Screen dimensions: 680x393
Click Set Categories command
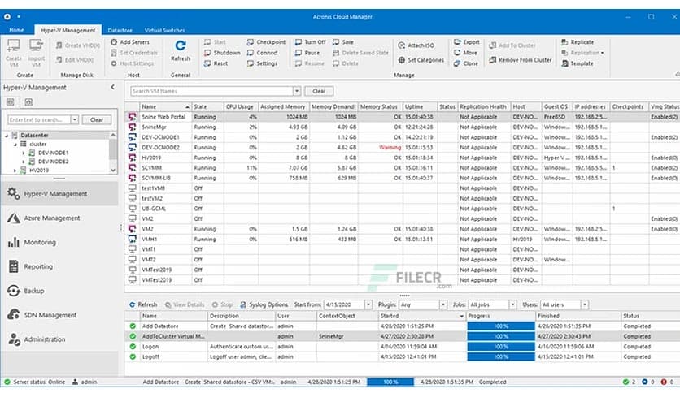(421, 60)
